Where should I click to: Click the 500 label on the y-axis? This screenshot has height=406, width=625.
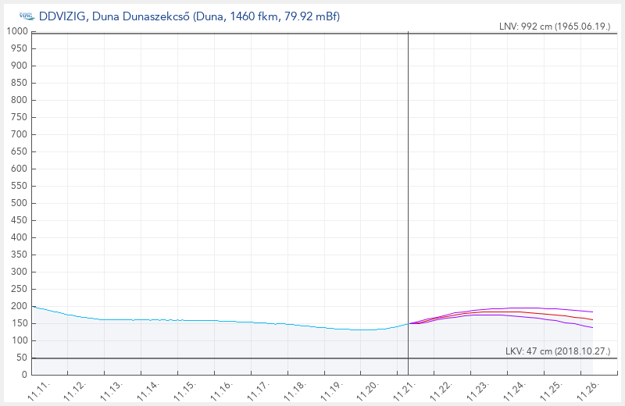point(20,203)
